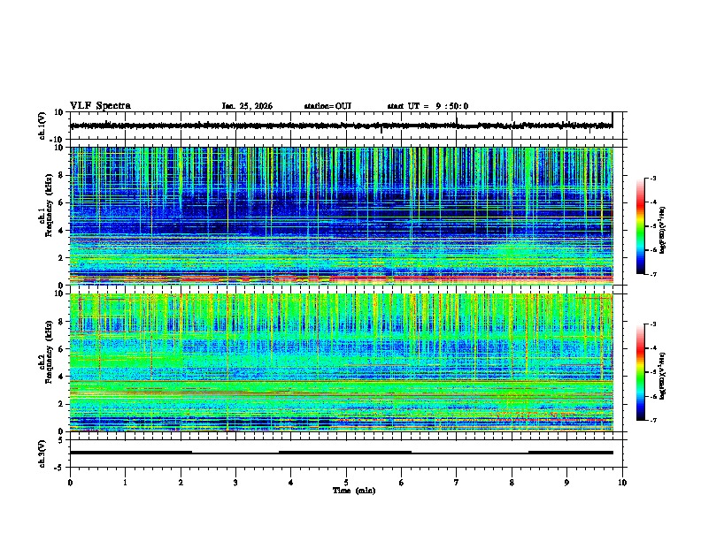Click the 'station=OUJ' label
The height and width of the screenshot is (541, 701).
(x=327, y=106)
